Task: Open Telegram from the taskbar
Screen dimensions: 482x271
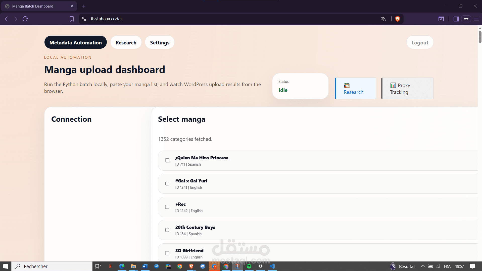Action: click(157, 266)
